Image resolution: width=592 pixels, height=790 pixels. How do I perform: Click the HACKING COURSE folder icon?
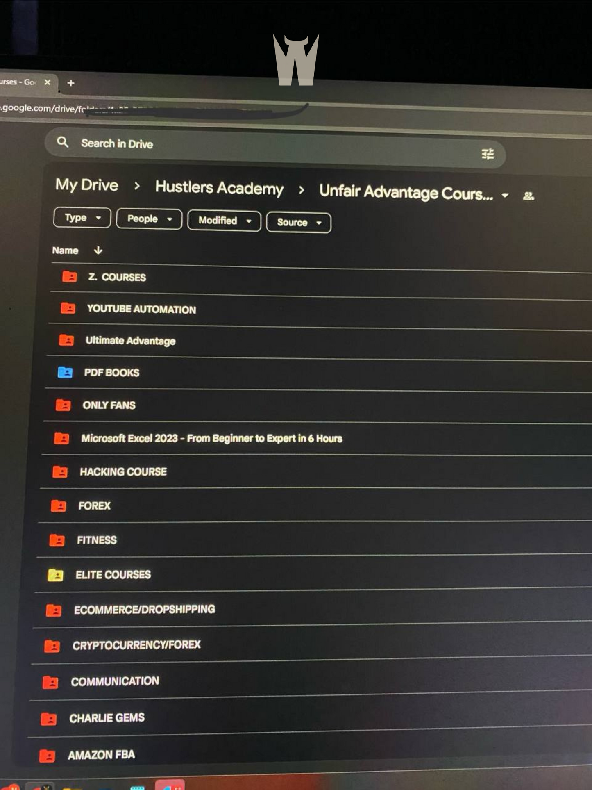click(x=60, y=471)
